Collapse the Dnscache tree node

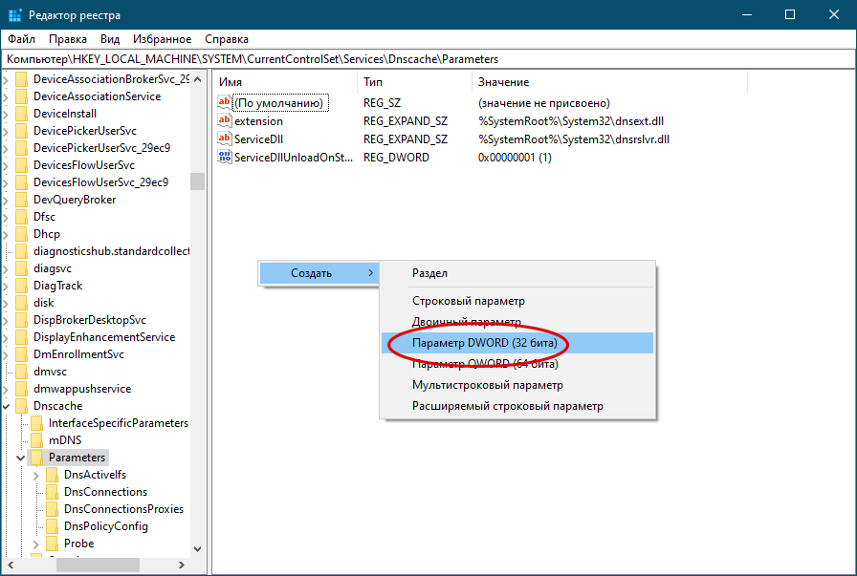pyautogui.click(x=6, y=406)
